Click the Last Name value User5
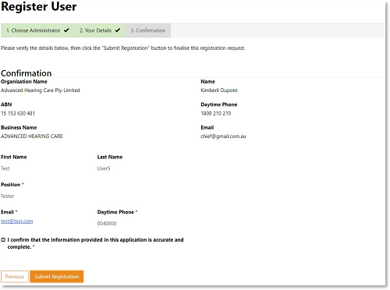 point(104,168)
